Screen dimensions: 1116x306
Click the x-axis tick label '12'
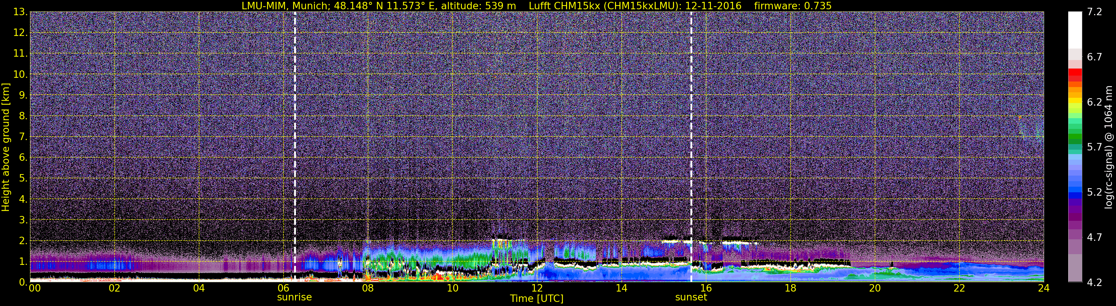coord(537,288)
